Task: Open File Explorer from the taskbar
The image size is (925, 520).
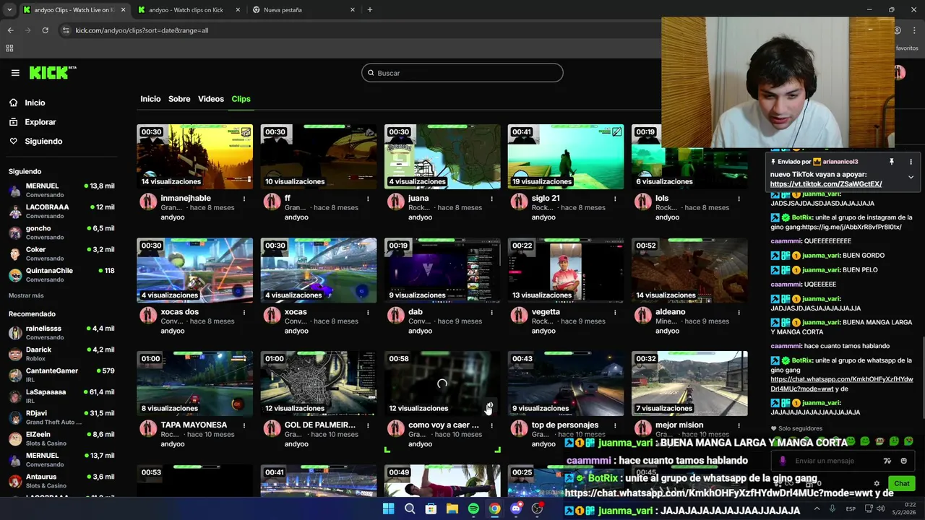Action: [452, 508]
